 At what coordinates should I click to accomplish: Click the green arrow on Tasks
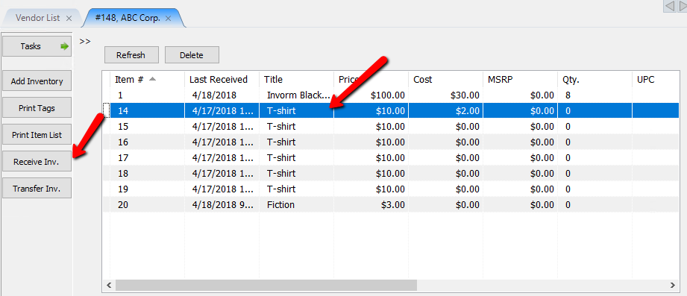tap(65, 46)
